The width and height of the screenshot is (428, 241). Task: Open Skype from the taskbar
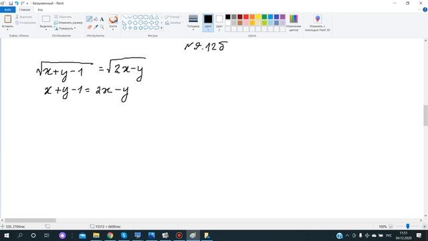tap(124, 235)
